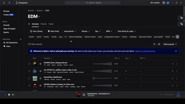The image size is (185, 104).
Task: Open waveform icon for DanceOne_Clap09
Action: (x=40, y=78)
